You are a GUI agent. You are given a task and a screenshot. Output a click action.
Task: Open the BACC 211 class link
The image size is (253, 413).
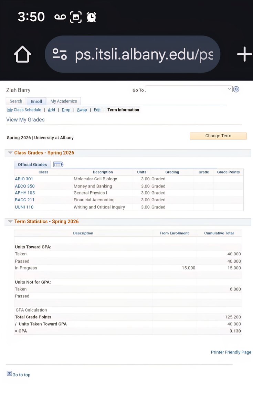pyautogui.click(x=25, y=200)
